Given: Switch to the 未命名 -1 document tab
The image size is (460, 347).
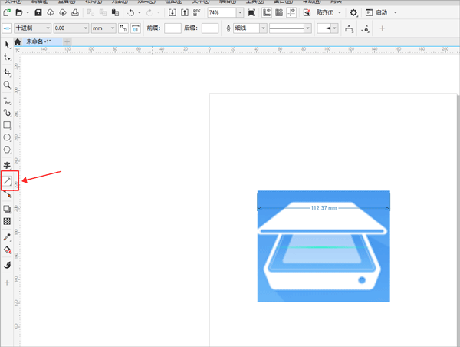Looking at the screenshot, I should pos(39,41).
